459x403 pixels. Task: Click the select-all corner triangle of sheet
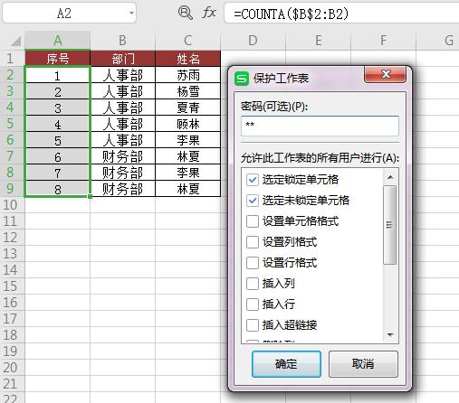[x=15, y=41]
